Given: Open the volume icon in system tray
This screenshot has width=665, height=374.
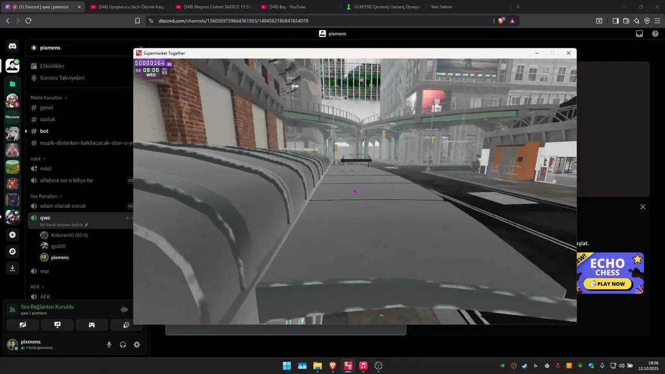Looking at the screenshot, I should (x=621, y=366).
